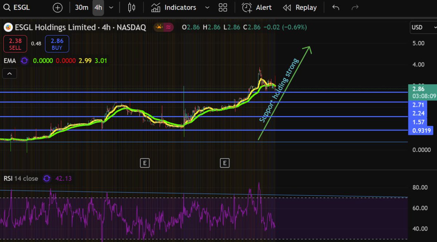437x242 pixels.
Task: Click the 2.38 SELL button
Action: pos(15,44)
